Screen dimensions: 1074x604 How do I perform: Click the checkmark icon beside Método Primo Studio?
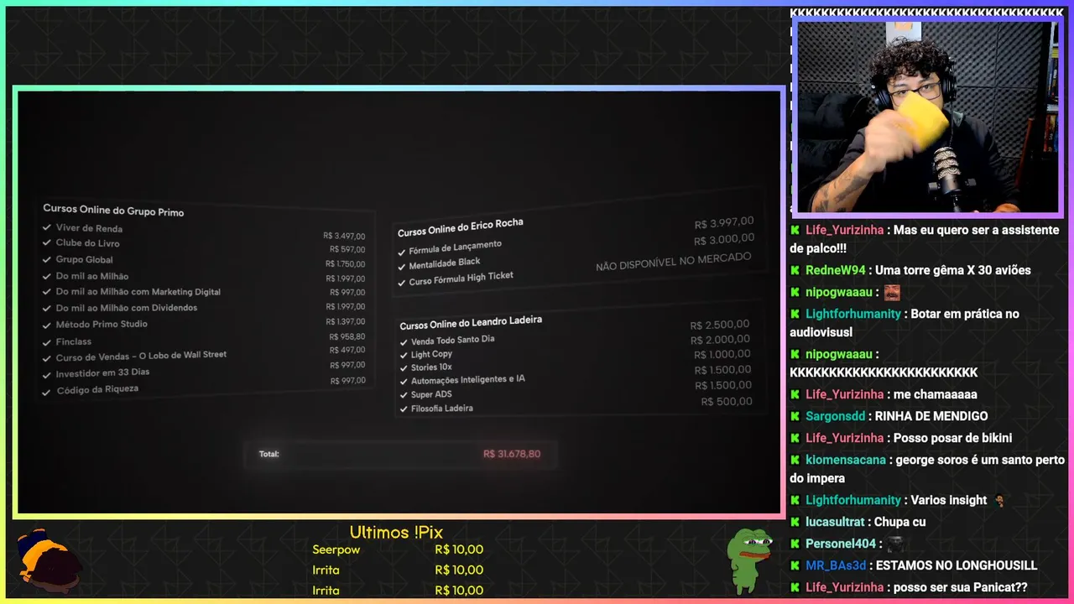pos(48,325)
